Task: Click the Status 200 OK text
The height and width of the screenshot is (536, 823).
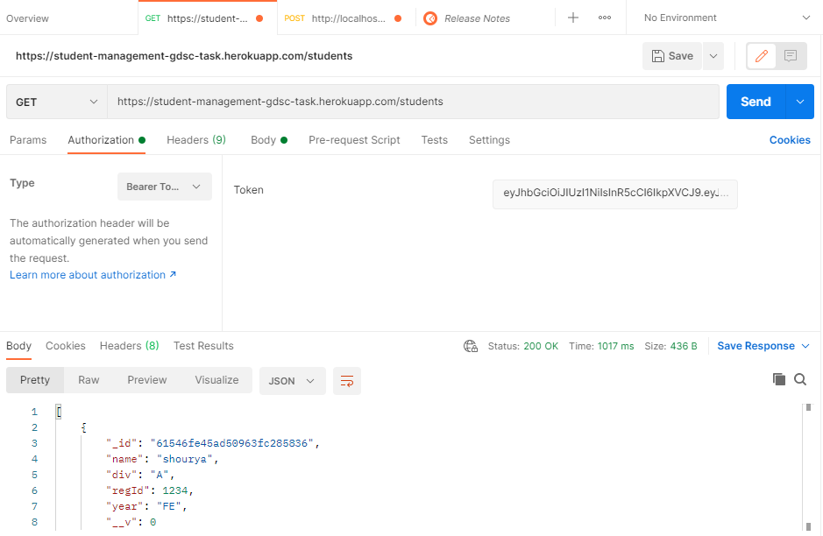Action: (522, 346)
